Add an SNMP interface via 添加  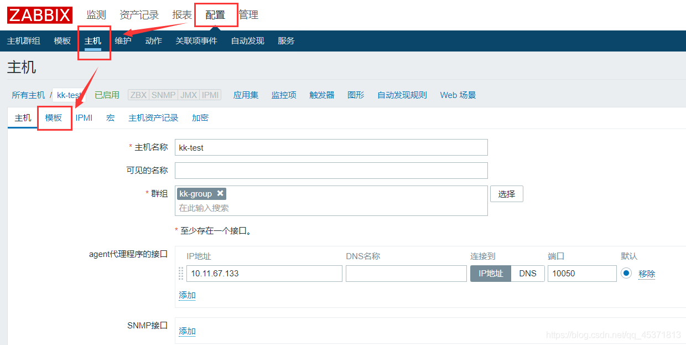[187, 331]
